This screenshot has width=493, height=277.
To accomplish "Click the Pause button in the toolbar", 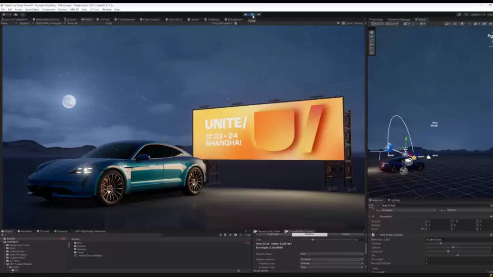I will click(x=252, y=14).
